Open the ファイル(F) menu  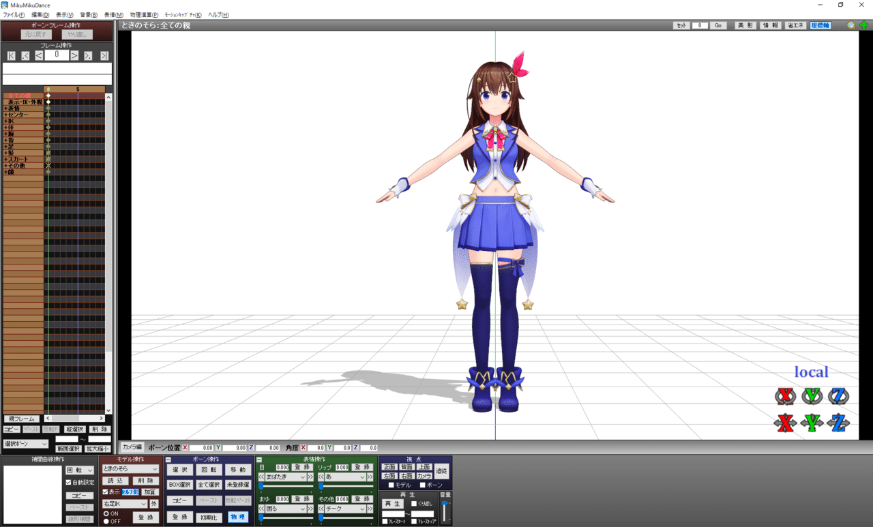[14, 14]
